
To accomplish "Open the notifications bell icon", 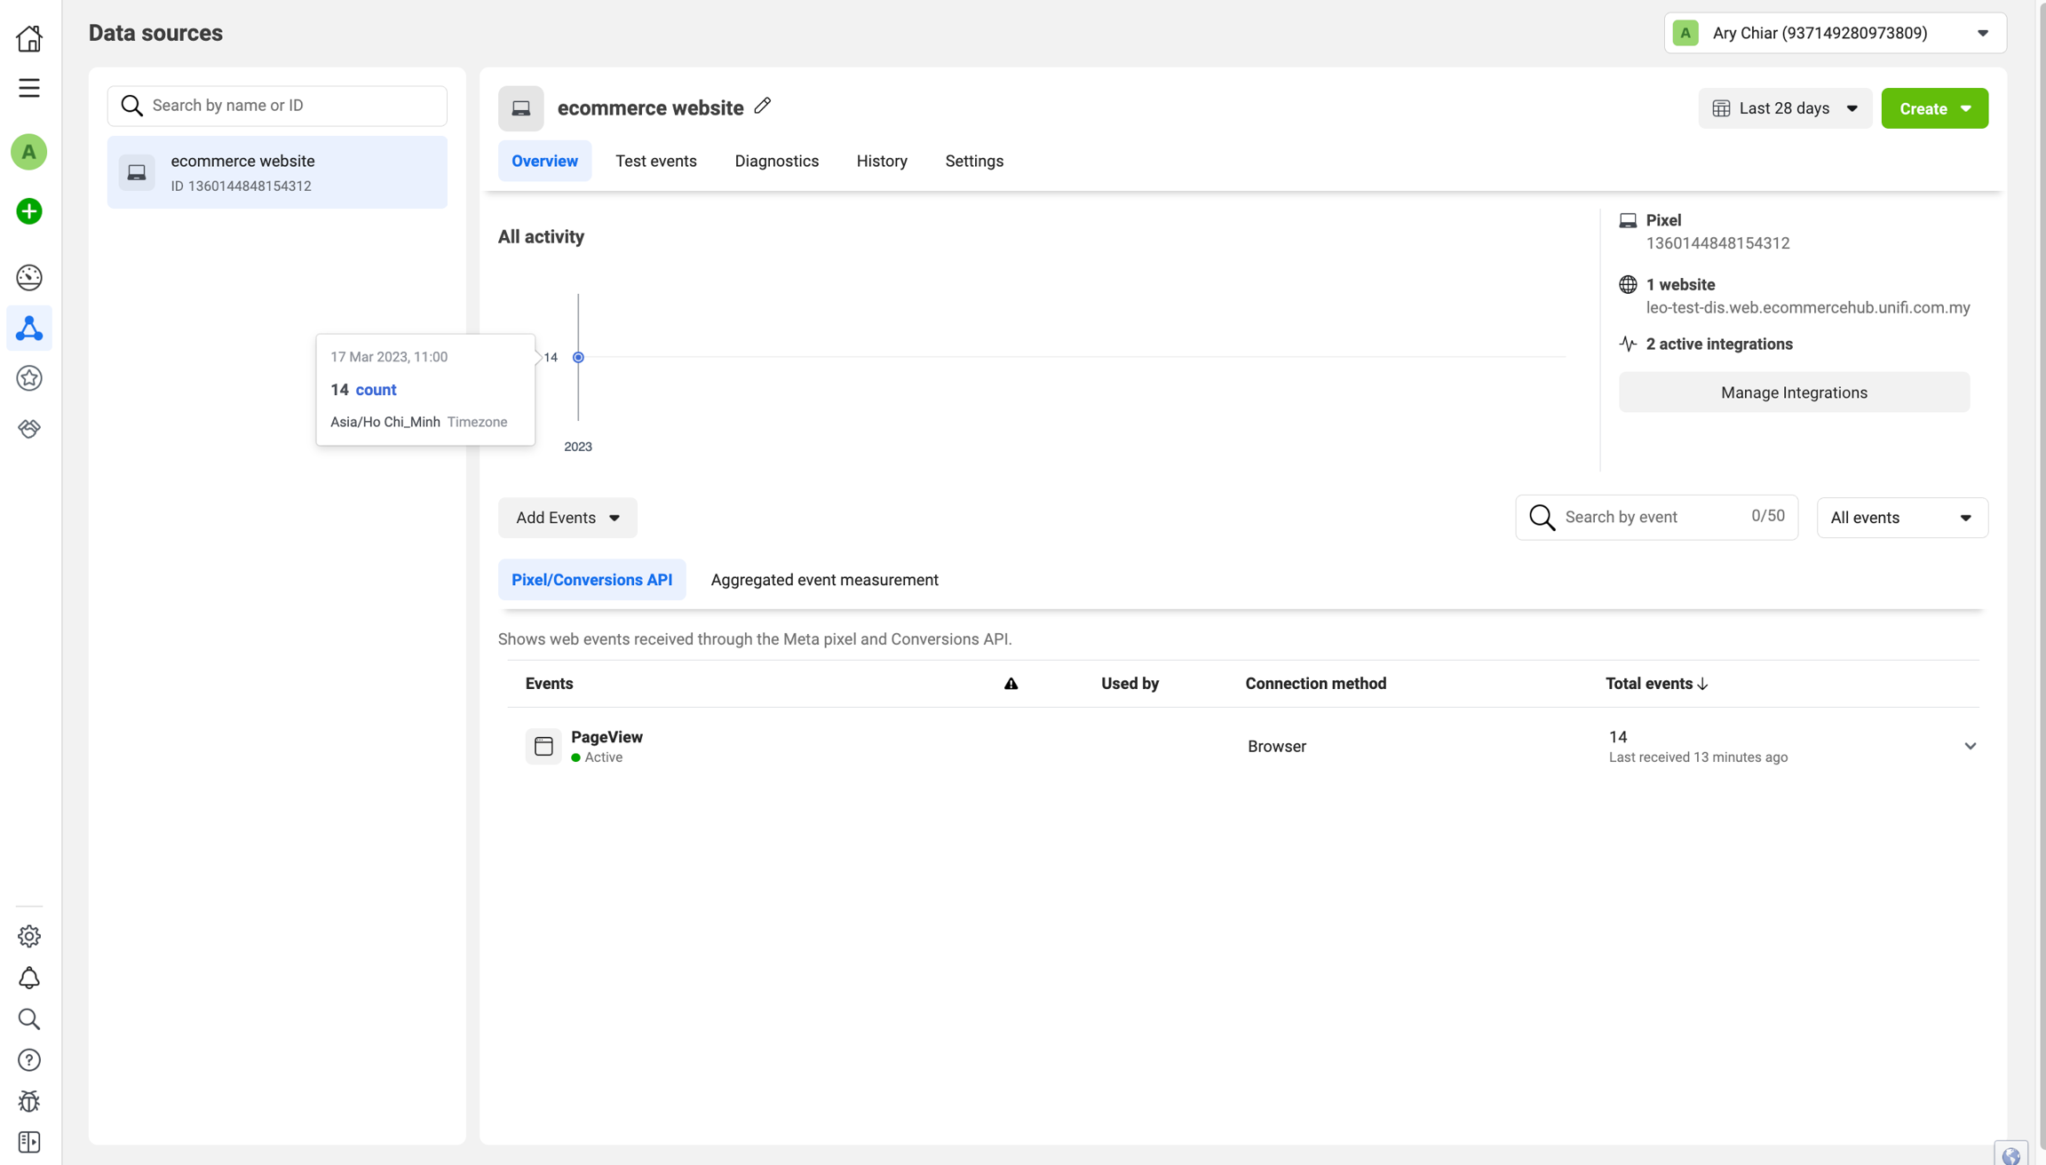I will click(x=29, y=978).
